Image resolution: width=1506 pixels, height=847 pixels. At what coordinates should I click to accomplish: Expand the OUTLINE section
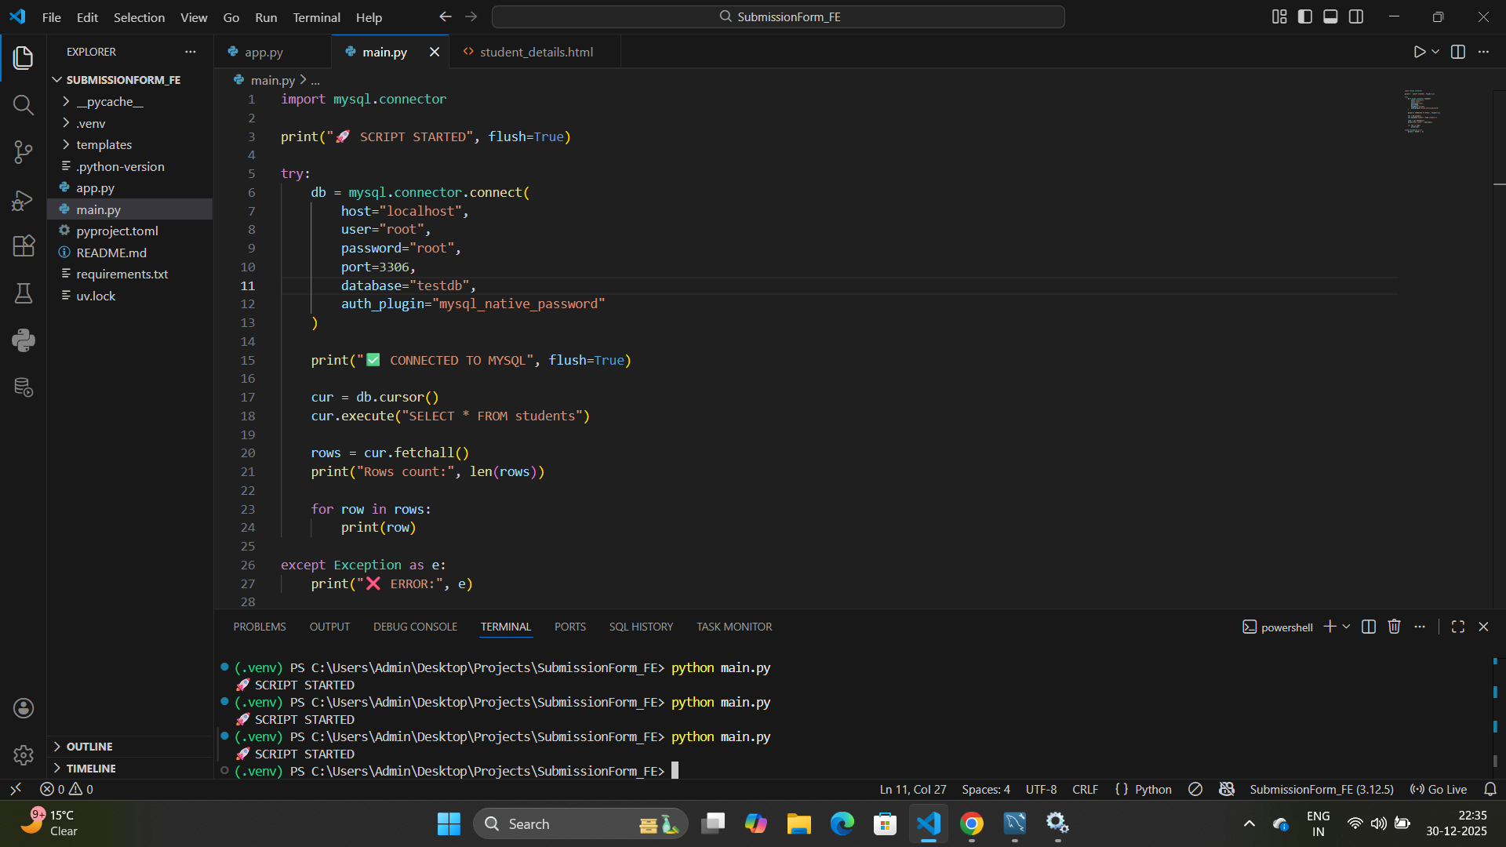(89, 747)
